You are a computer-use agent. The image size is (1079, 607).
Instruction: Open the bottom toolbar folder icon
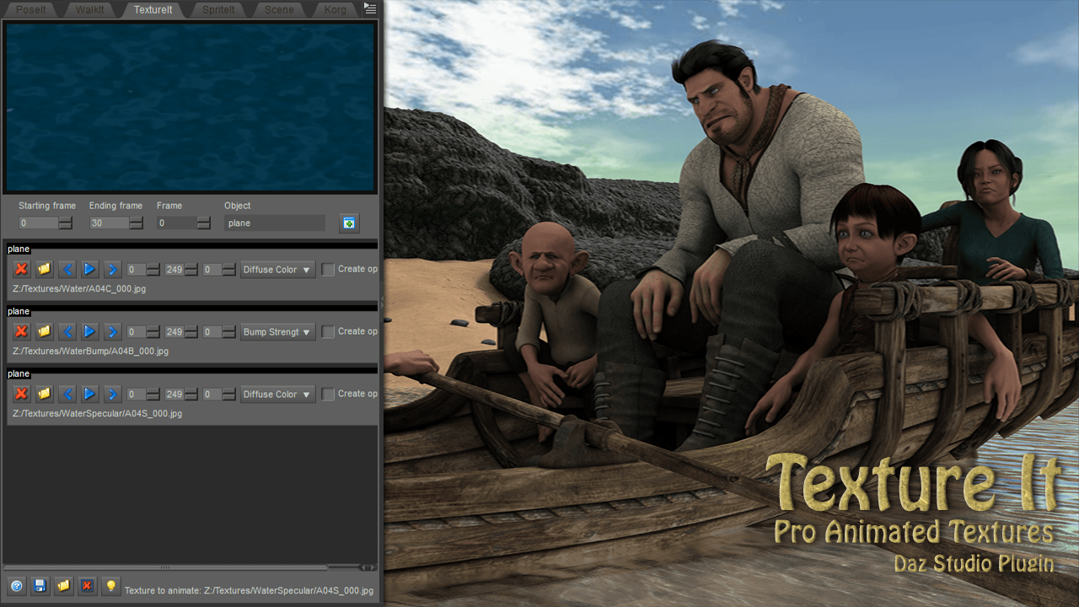click(x=63, y=586)
